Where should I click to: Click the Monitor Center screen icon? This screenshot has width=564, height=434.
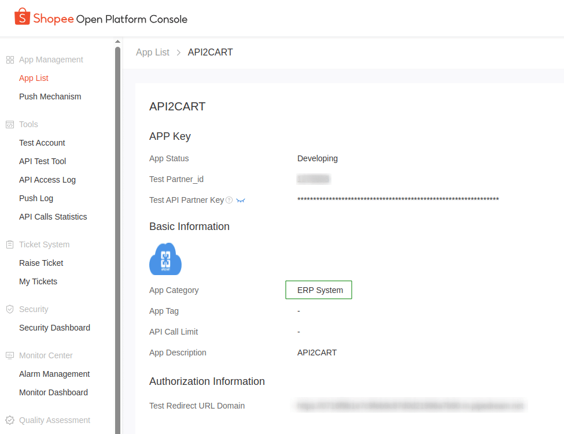(x=10, y=355)
